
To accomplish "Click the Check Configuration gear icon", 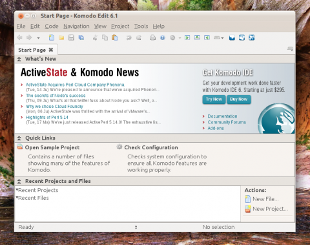I will (x=119, y=147).
